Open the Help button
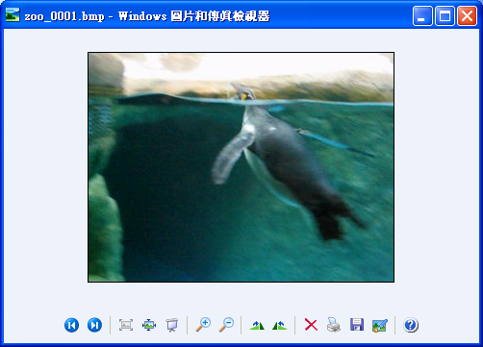483x347 pixels. (x=411, y=325)
